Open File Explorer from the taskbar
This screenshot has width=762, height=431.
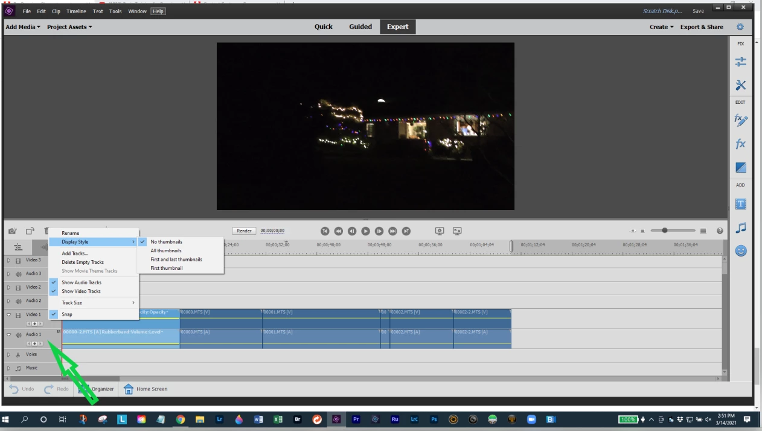[x=200, y=420]
